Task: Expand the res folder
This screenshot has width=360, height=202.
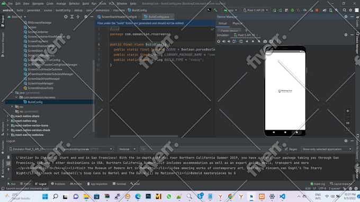Action: coord(12,107)
